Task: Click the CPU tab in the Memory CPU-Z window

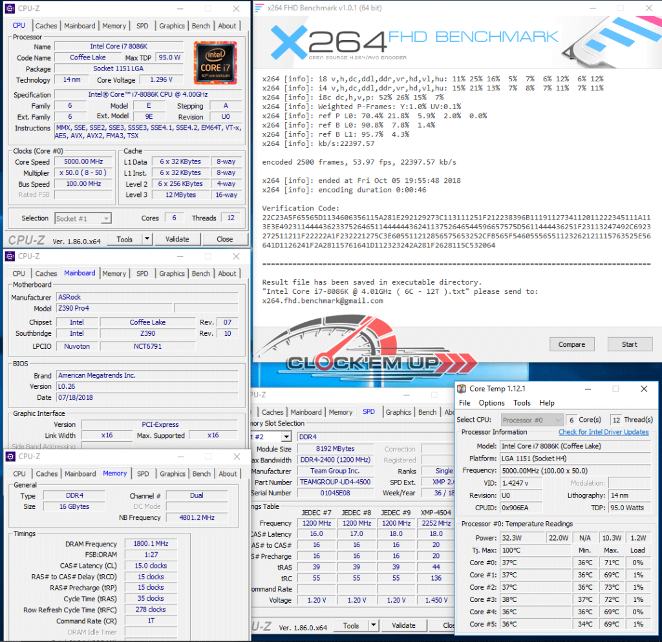Action: pos(19,473)
